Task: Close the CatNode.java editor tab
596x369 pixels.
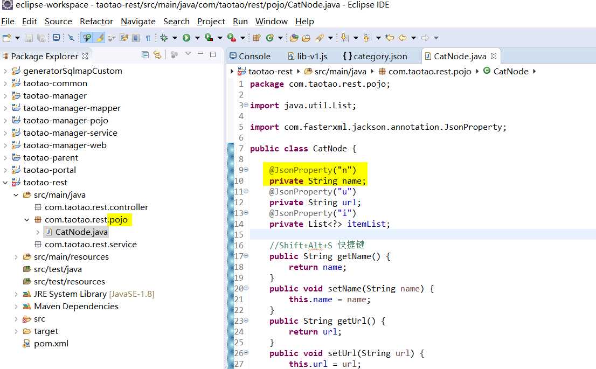Action: [x=494, y=56]
